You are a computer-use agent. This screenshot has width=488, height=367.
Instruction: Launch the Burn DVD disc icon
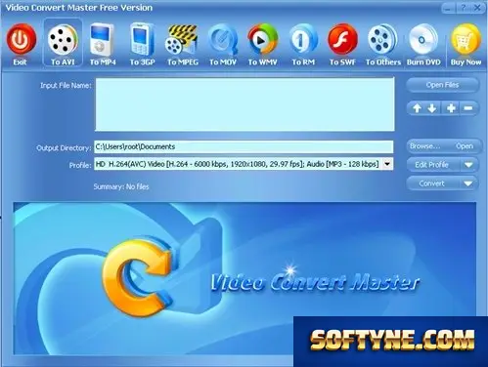tap(423, 40)
